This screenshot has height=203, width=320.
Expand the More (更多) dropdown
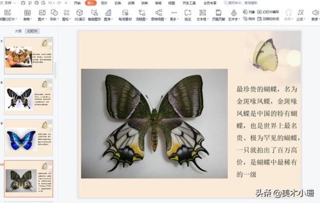(x=173, y=15)
